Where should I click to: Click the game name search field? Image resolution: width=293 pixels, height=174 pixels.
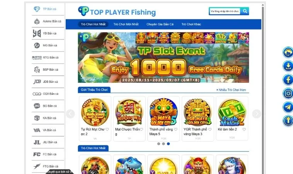[225, 11]
